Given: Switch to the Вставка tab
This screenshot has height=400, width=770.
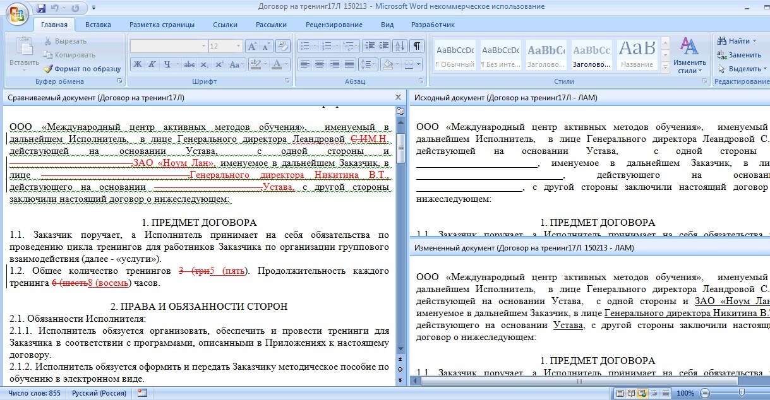Looking at the screenshot, I should click(98, 25).
